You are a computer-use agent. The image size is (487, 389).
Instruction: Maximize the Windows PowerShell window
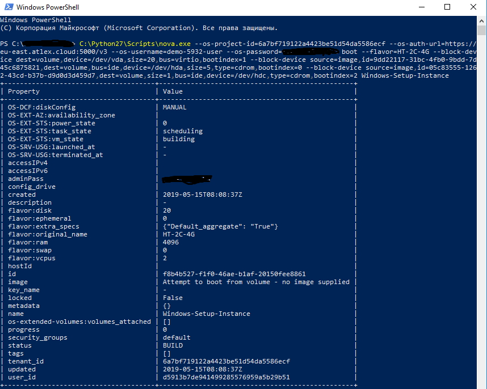(x=447, y=7)
